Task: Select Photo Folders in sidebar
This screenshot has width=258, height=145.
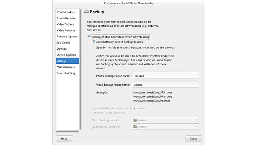Action: tap(66, 12)
